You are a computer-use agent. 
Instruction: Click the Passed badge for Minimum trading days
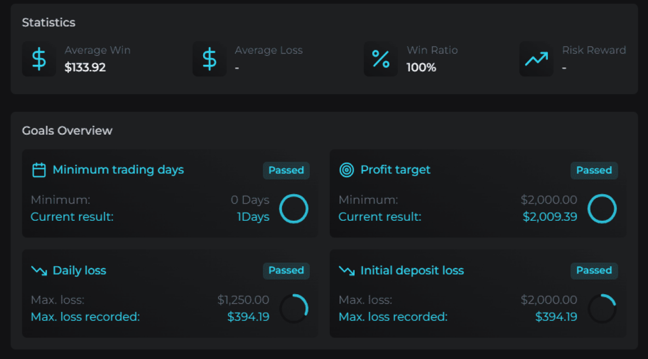(x=286, y=170)
